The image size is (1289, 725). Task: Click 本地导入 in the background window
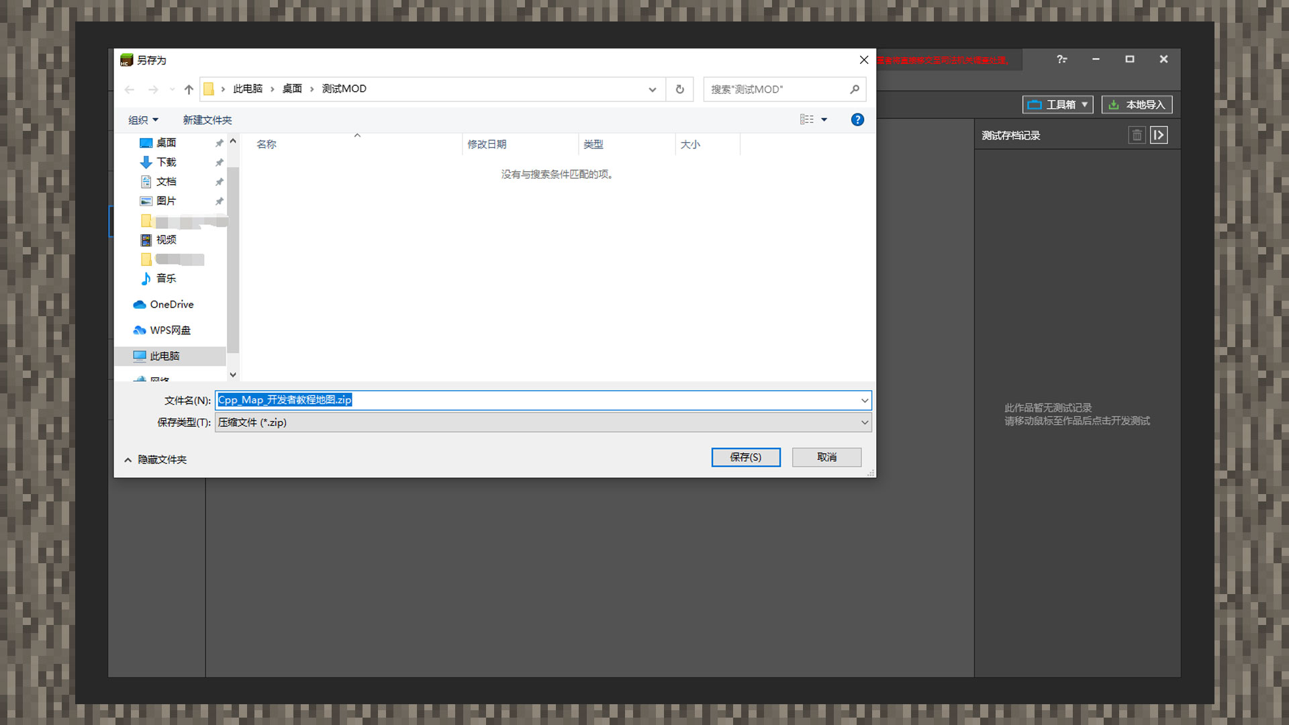[1137, 105]
